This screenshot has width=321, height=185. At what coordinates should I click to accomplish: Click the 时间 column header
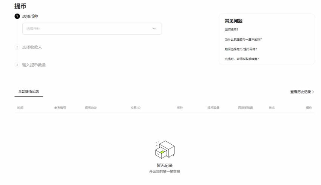(x=20, y=108)
